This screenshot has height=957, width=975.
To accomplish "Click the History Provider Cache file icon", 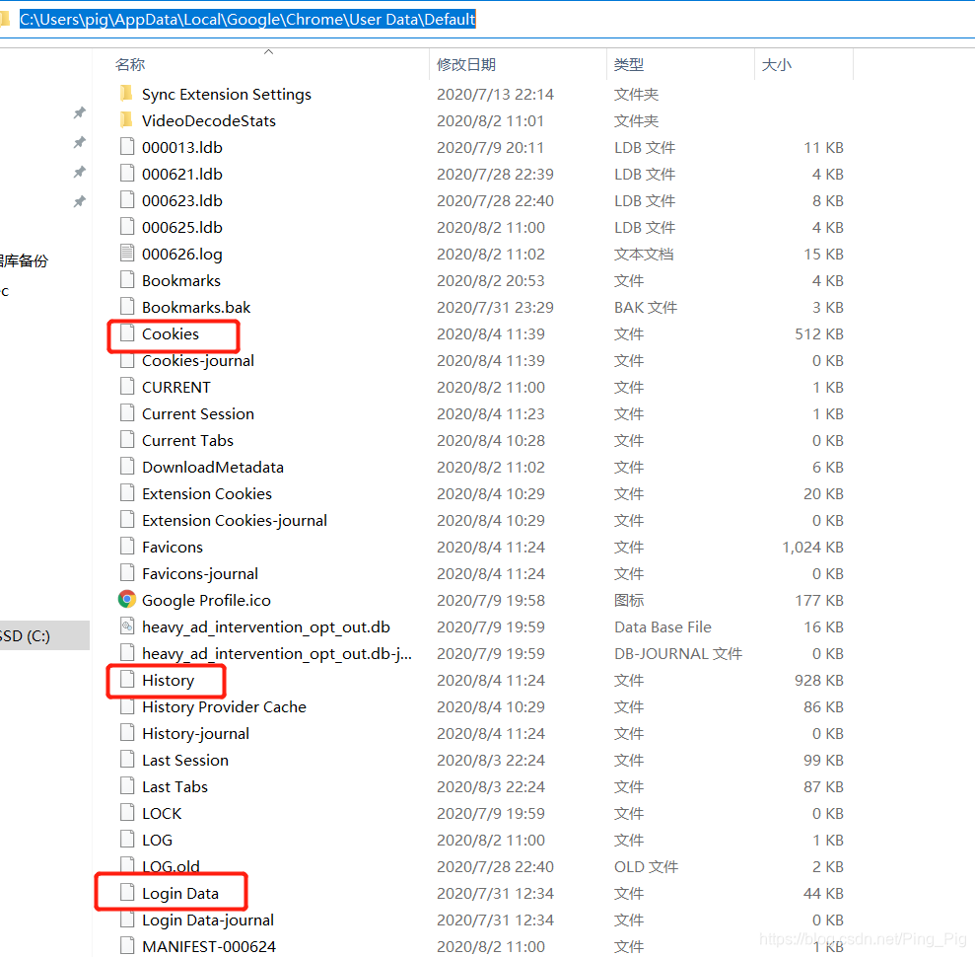I will click(127, 706).
